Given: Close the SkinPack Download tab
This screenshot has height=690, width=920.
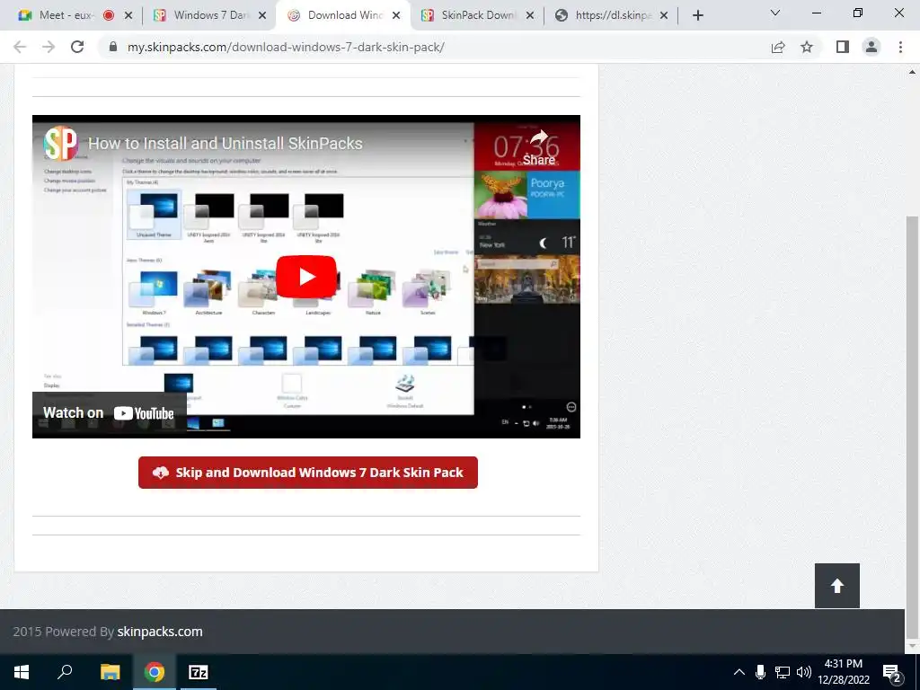Looking at the screenshot, I should pos(530,16).
